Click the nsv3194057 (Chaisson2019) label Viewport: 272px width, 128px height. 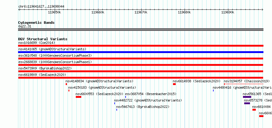[x=247, y=81]
